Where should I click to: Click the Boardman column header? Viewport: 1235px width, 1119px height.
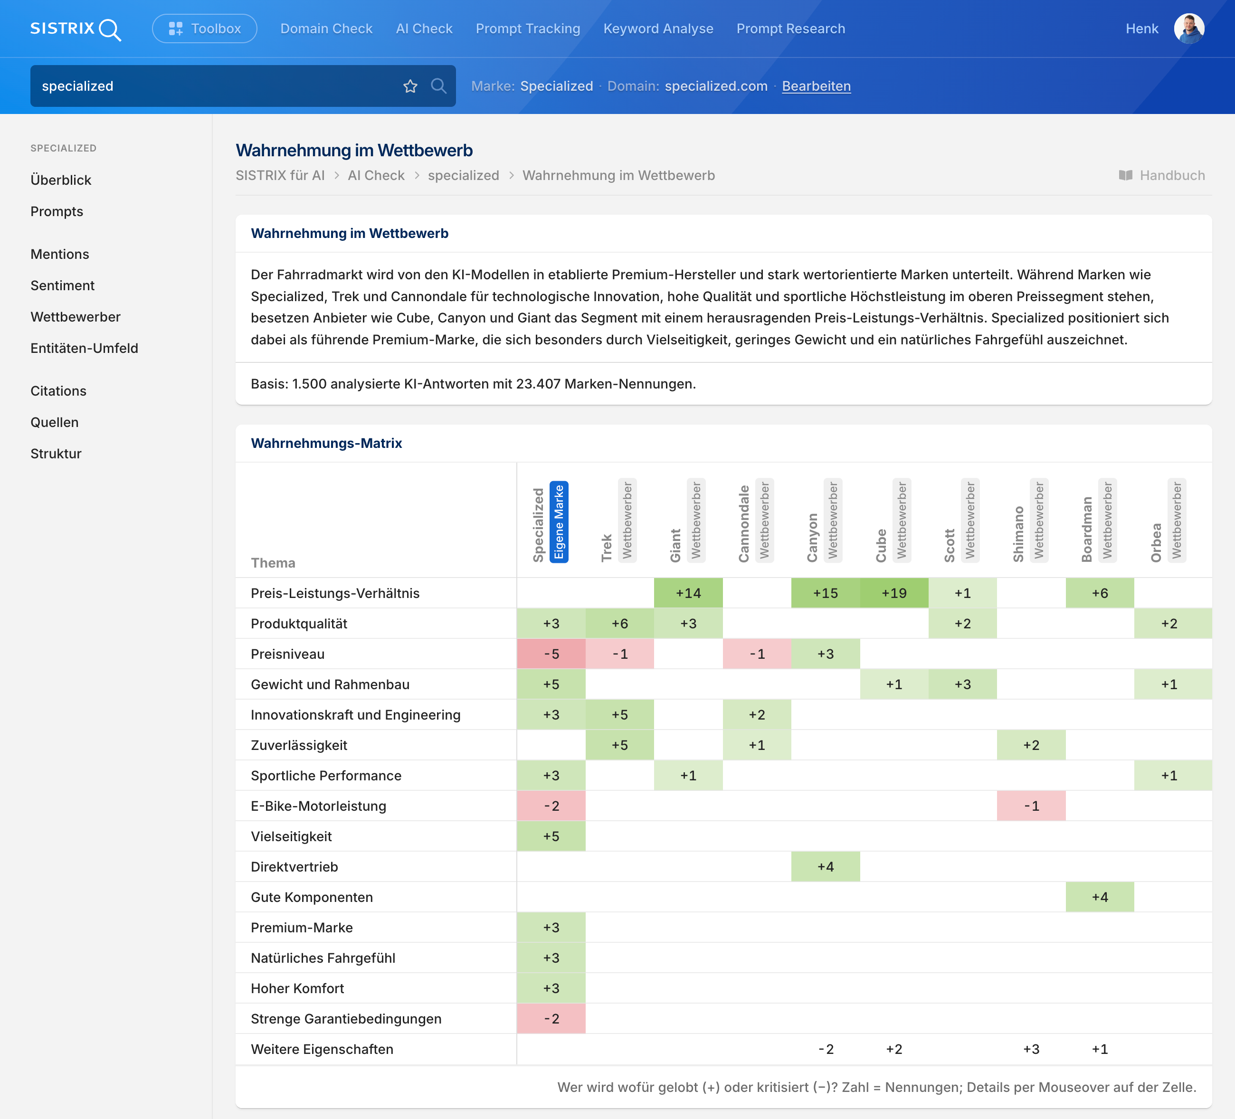point(1087,529)
